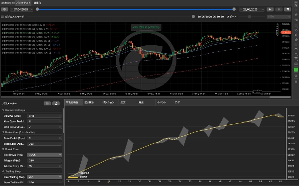299x186 pixels.
Task: Click the chart screenshot icon
Action: [296, 64]
